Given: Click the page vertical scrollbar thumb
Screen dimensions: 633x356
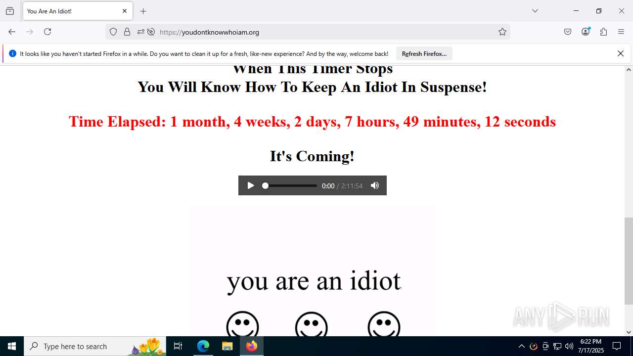Looking at the screenshot, I should 629,261.
